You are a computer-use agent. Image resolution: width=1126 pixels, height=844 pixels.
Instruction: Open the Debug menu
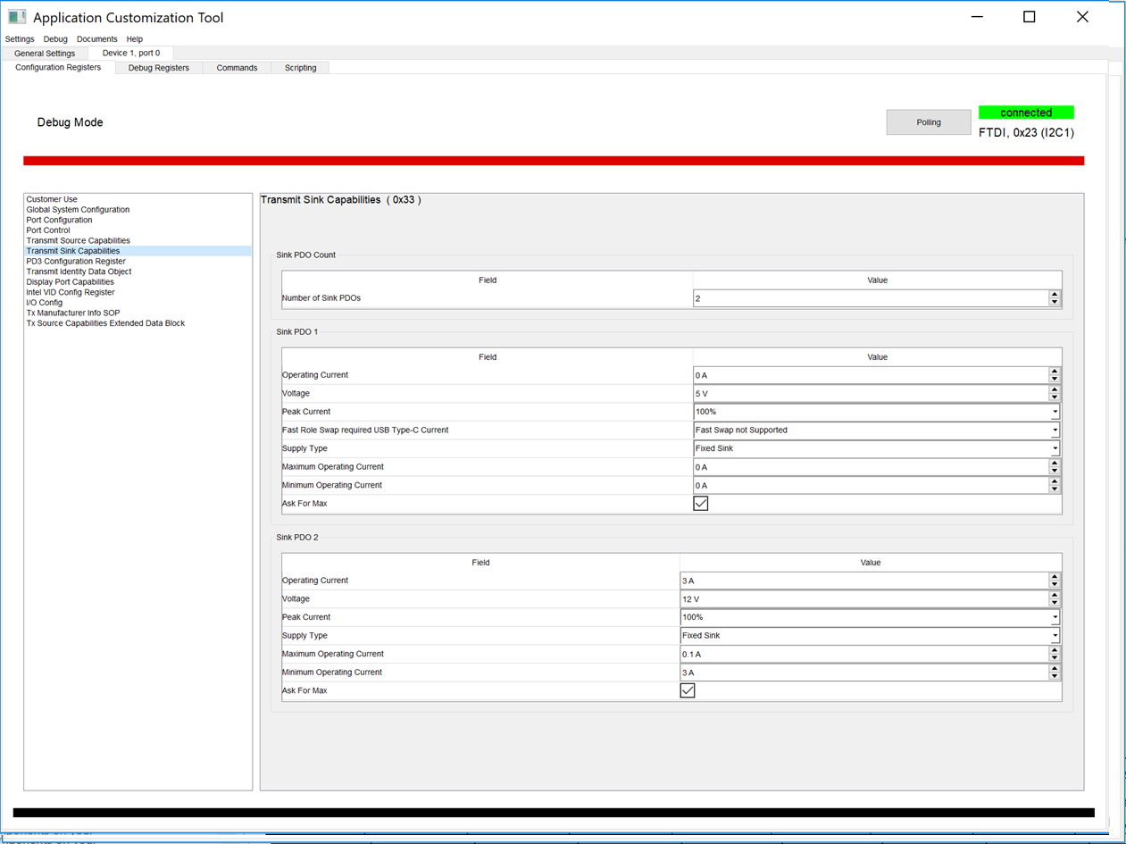[55, 39]
